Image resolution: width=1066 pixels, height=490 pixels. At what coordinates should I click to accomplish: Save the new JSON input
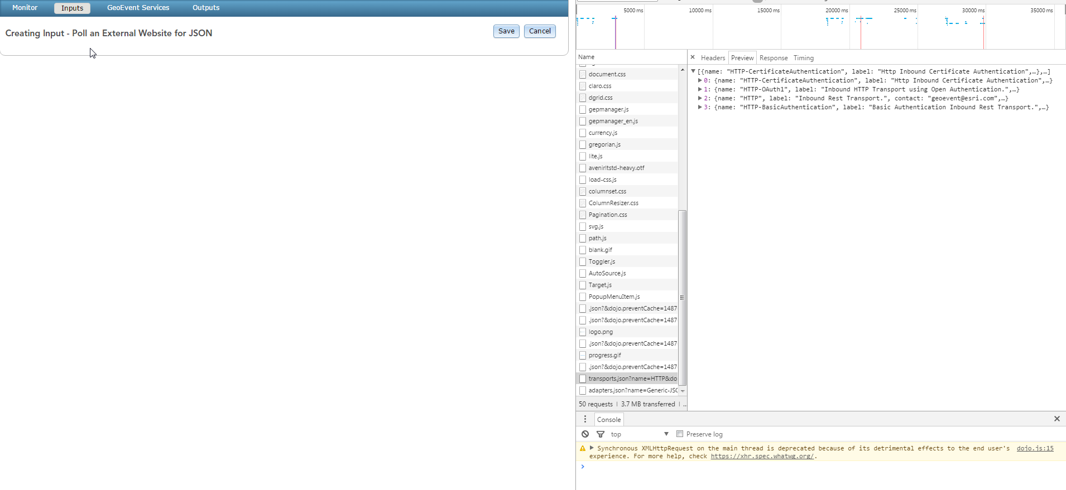click(x=506, y=31)
